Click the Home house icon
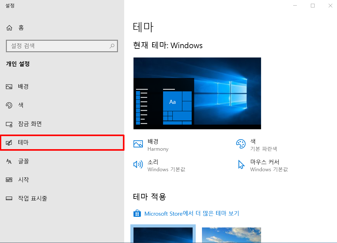Screen dimensions: 337x243 [9, 28]
